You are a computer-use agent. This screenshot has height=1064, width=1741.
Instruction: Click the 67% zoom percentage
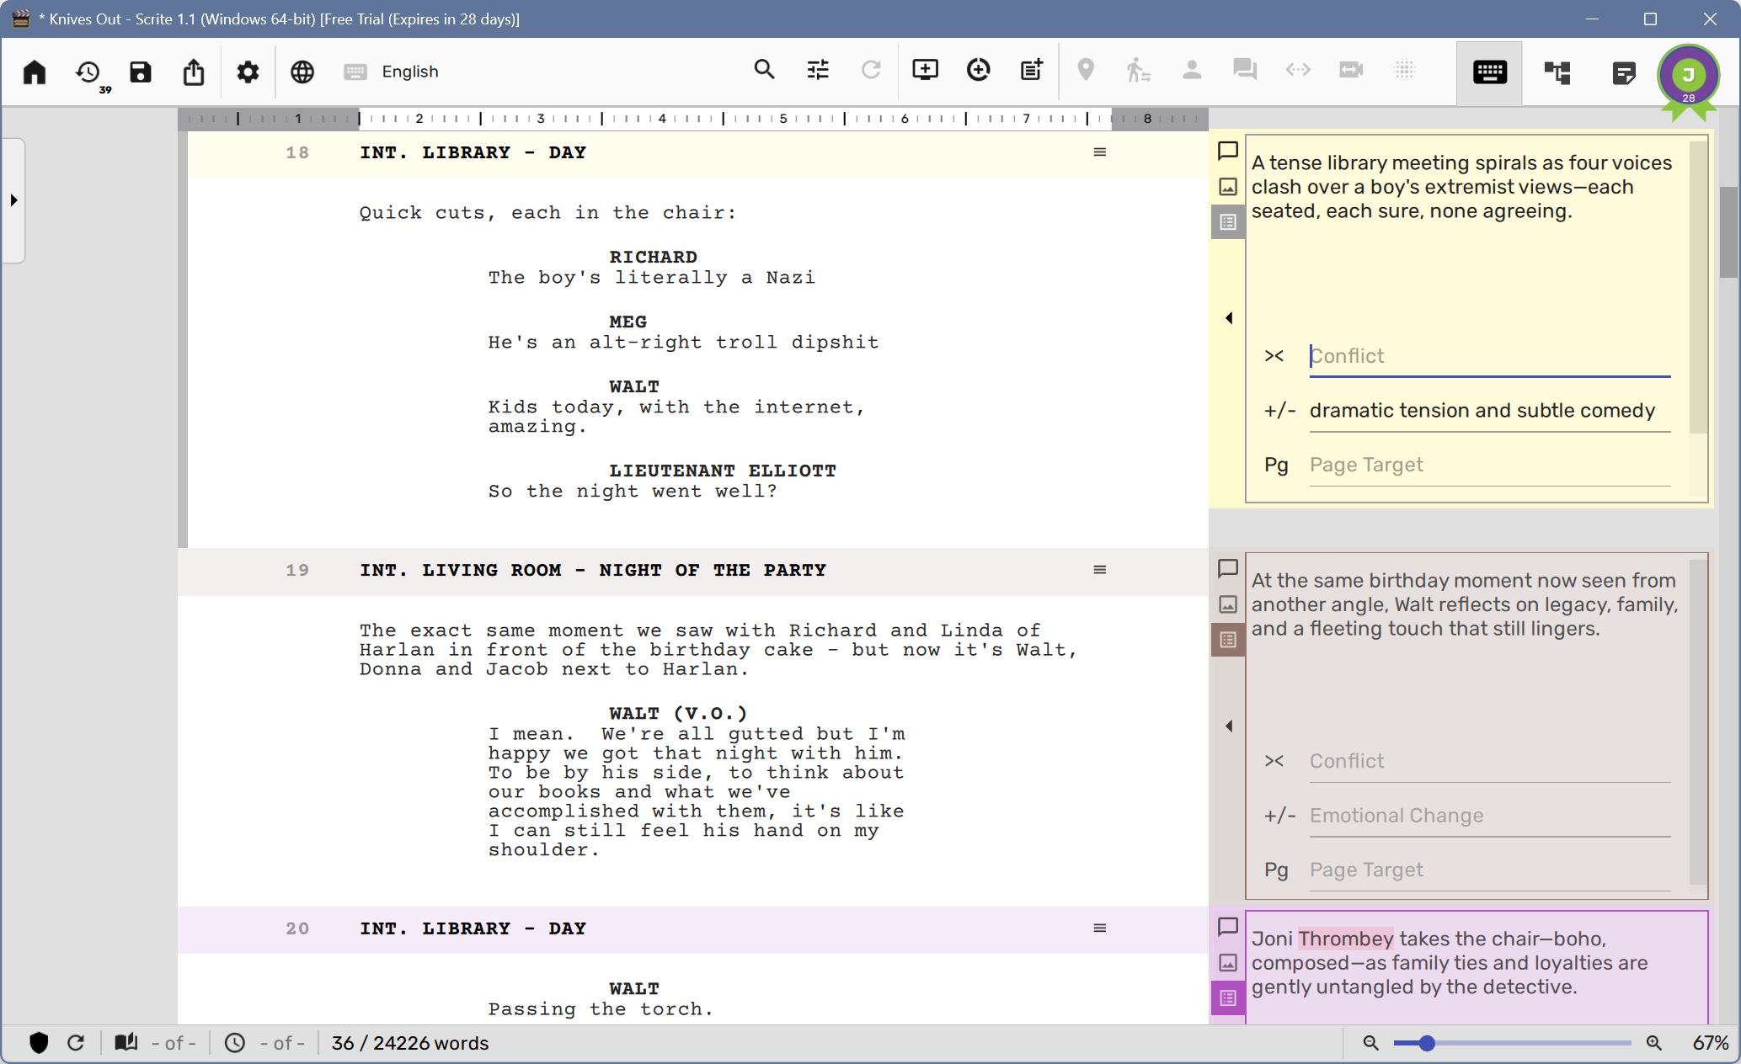1710,1043
